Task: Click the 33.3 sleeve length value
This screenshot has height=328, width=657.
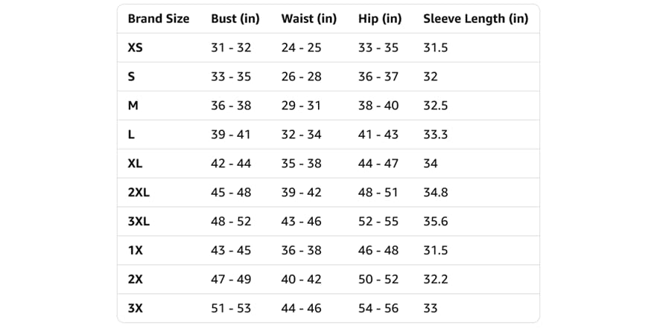Action: coord(435,135)
